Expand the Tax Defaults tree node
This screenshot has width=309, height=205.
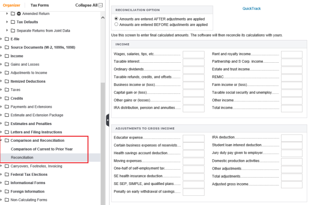coord(7,22)
